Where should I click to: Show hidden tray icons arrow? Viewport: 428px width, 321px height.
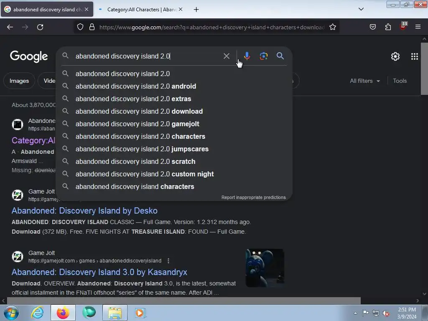click(355, 313)
